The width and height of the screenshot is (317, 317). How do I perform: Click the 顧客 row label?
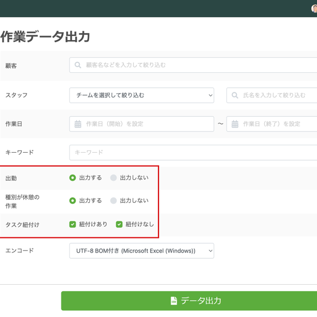pyautogui.click(x=11, y=66)
